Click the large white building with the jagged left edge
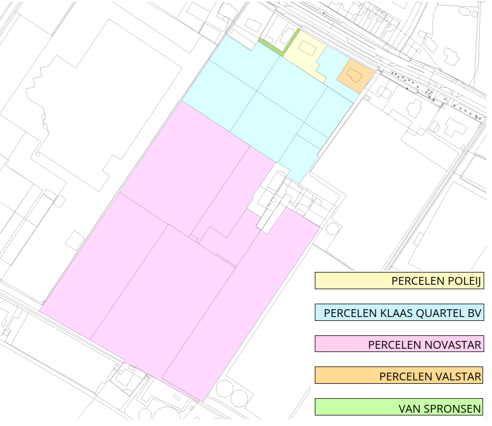Viewport: 492px width, 426px height. click(x=104, y=103)
